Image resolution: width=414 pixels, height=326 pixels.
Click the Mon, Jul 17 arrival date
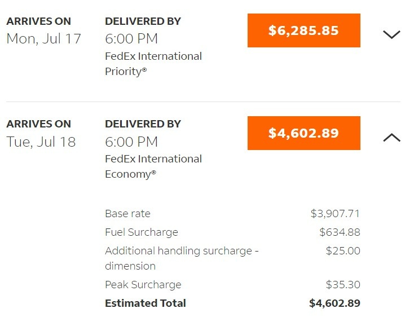(x=43, y=39)
